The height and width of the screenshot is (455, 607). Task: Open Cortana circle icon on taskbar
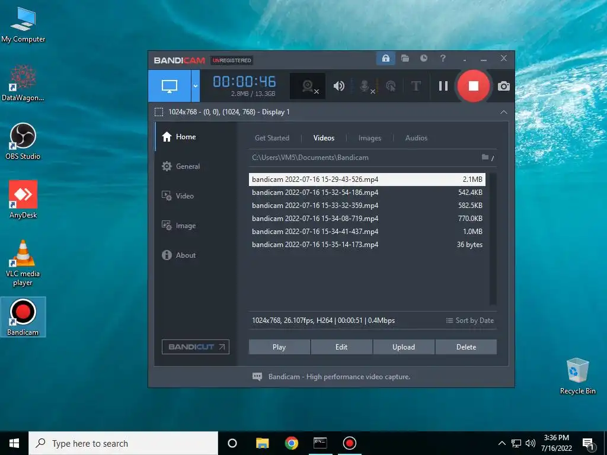coord(232,443)
